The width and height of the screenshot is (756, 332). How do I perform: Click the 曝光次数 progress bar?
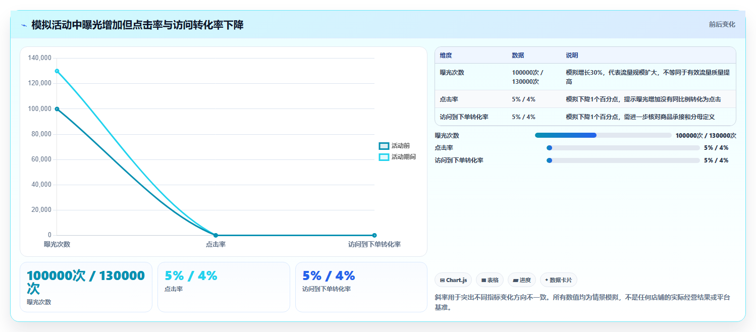pyautogui.click(x=603, y=135)
